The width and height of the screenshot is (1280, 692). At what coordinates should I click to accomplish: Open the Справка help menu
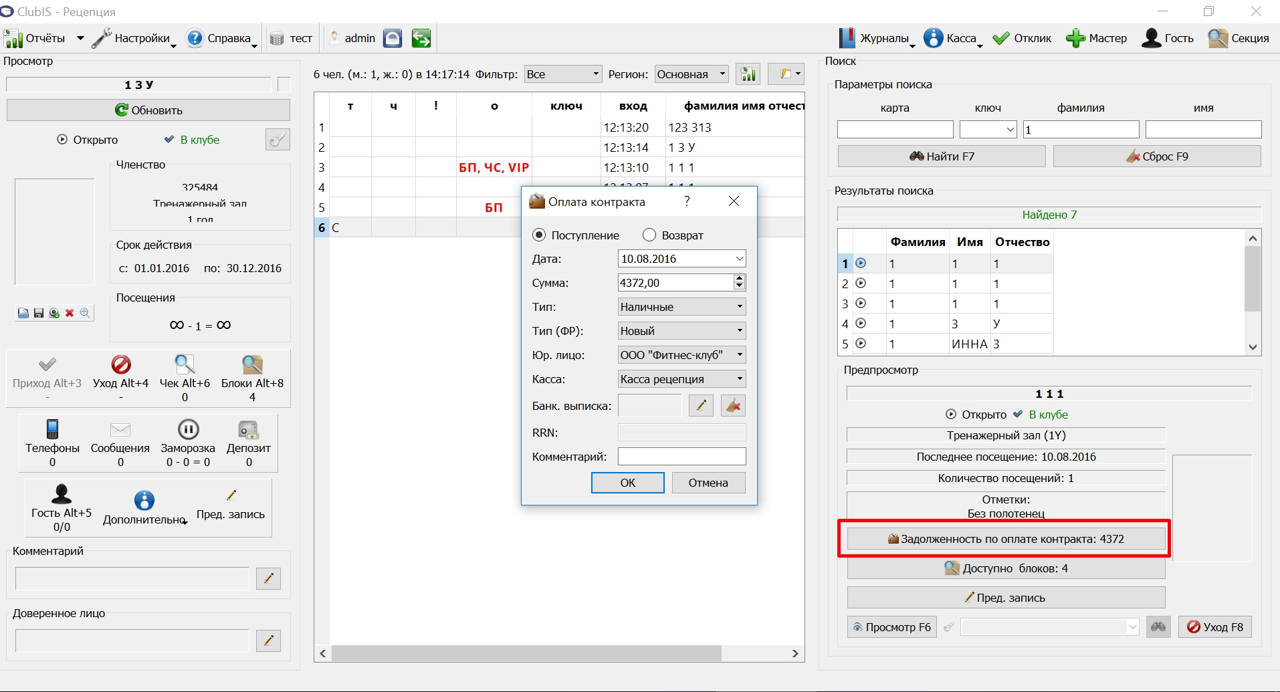click(221, 38)
